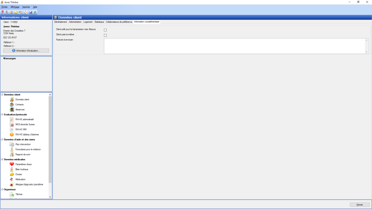The height and width of the screenshot is (209, 372).
Task: Click the MDS-domicile Suisse icon
Action: click(x=12, y=124)
